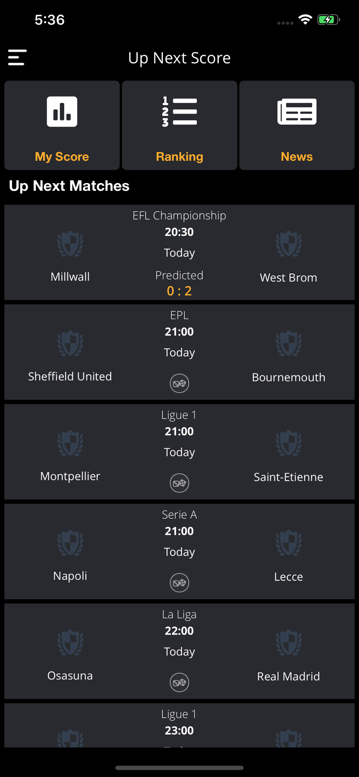Tap predicted score 0 : 2
The image size is (359, 777).
click(179, 291)
